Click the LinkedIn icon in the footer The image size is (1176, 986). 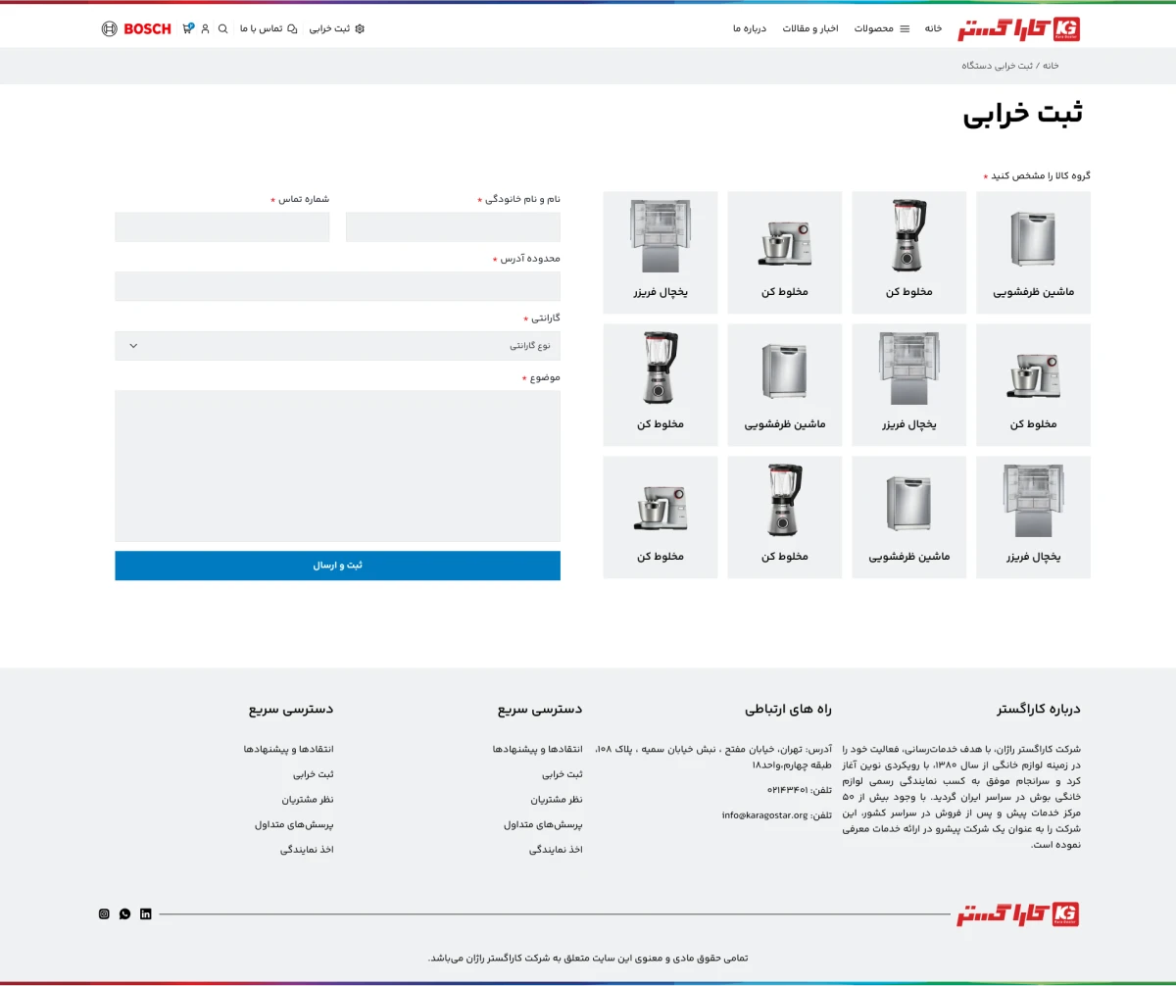point(145,913)
